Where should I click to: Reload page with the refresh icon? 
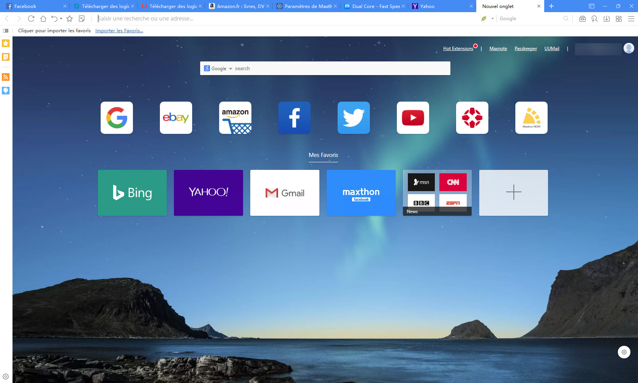coord(31,19)
